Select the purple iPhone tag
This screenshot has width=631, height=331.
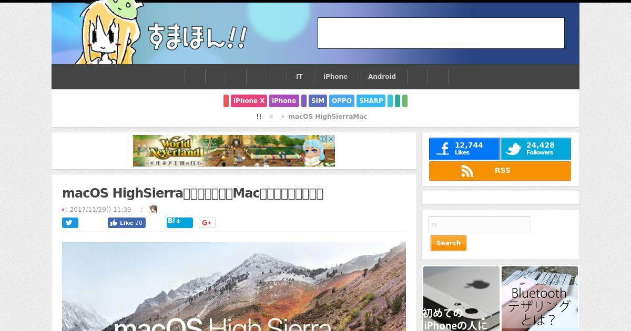point(284,101)
